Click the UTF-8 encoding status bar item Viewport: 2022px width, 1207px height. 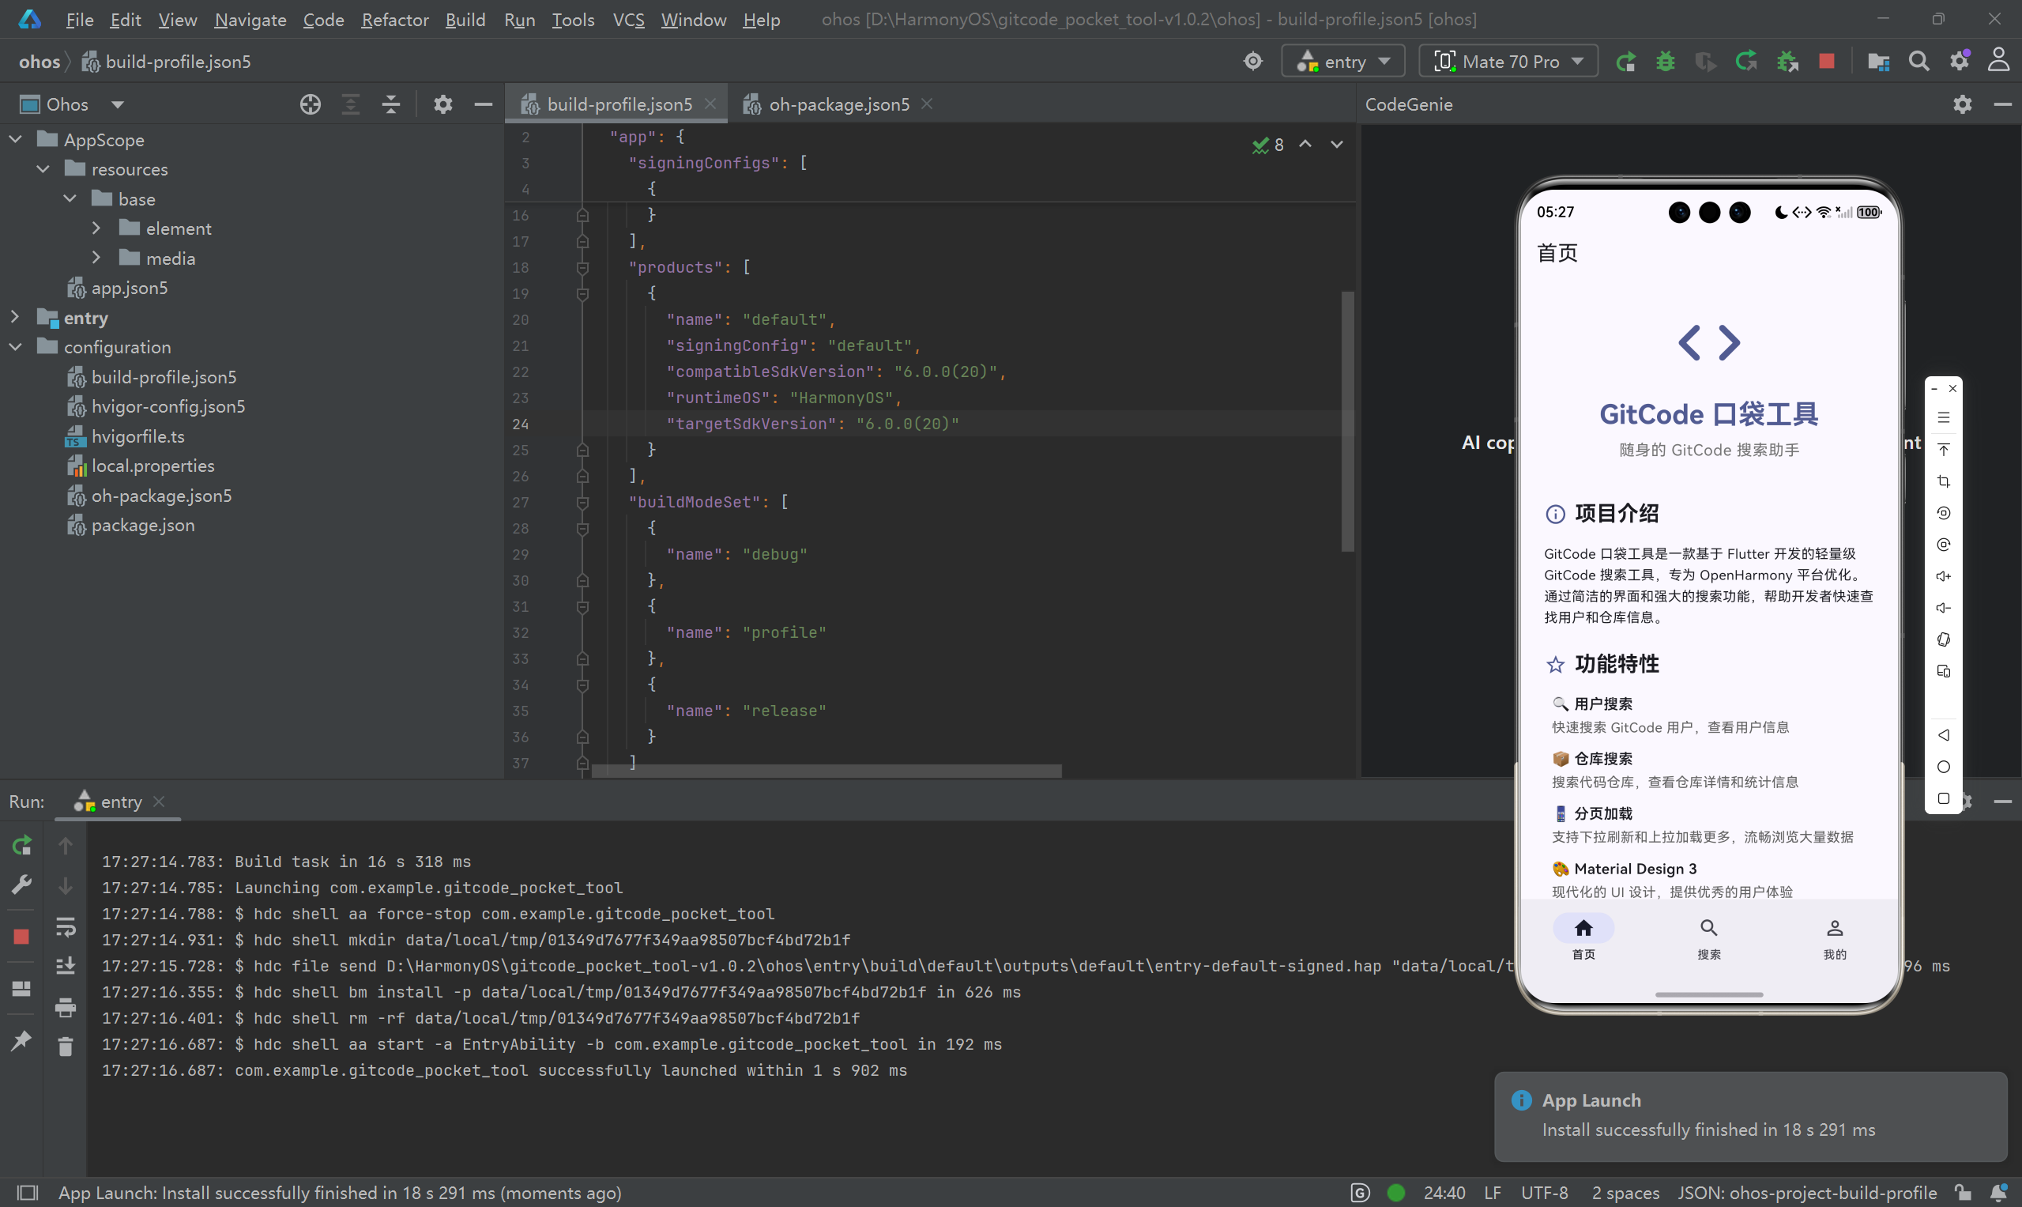(1544, 1192)
